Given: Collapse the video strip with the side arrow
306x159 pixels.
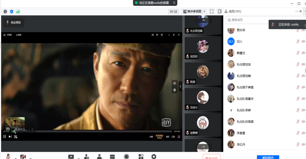Looking at the screenshot, I should point(180,86).
